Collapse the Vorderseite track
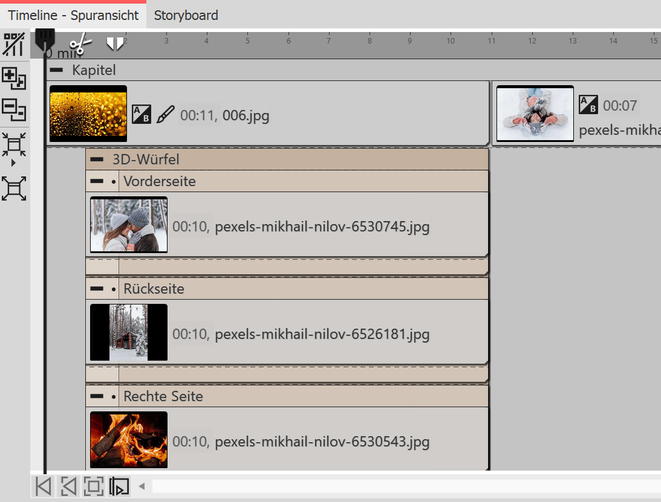 (x=96, y=181)
